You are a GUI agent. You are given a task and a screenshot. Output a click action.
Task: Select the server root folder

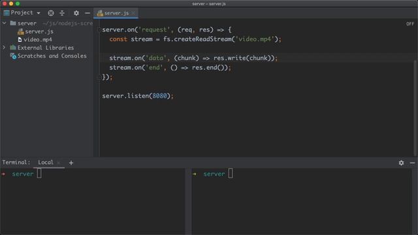pos(27,23)
